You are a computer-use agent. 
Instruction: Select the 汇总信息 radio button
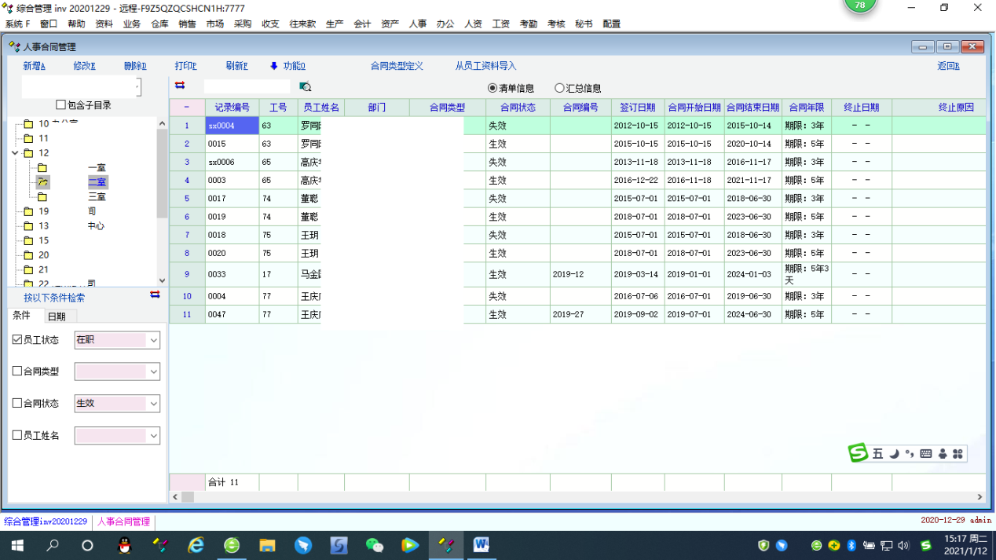pos(559,89)
